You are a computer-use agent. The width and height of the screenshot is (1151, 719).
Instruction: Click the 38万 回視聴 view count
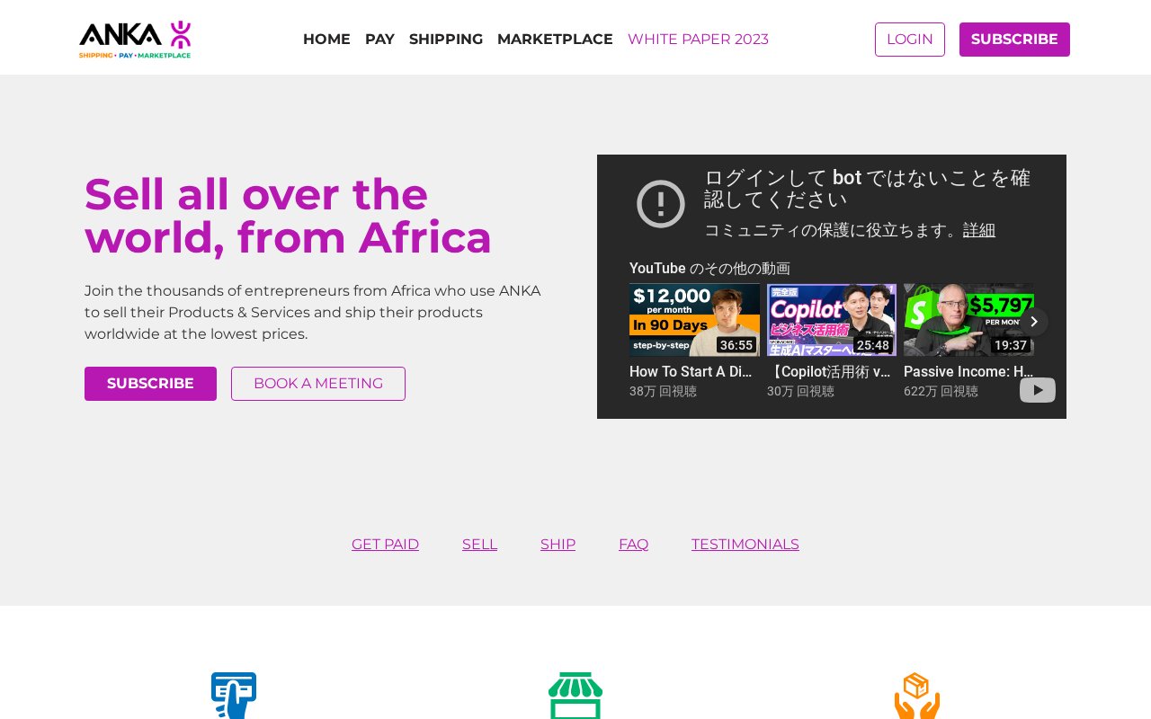tap(663, 392)
